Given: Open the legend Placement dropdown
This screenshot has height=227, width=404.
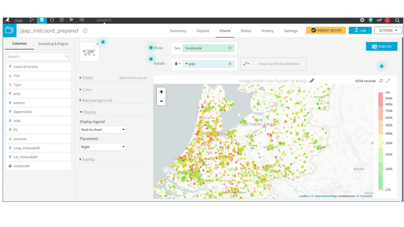Looking at the screenshot, I should [103, 147].
